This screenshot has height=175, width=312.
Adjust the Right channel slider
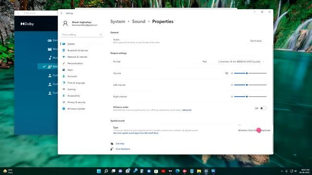pos(250,97)
